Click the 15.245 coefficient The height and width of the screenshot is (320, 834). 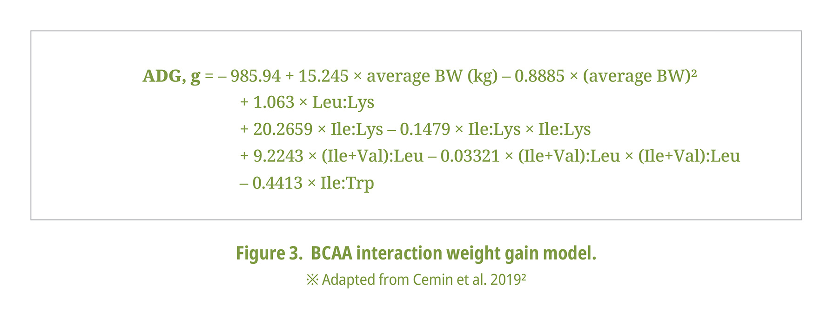click(x=323, y=76)
